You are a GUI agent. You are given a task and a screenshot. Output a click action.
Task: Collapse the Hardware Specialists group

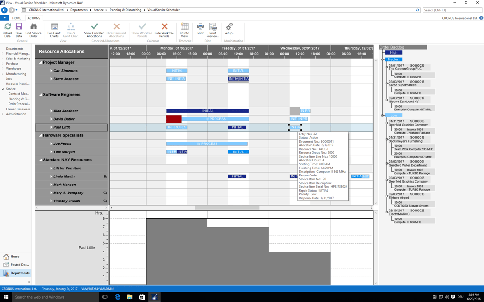pos(40,135)
